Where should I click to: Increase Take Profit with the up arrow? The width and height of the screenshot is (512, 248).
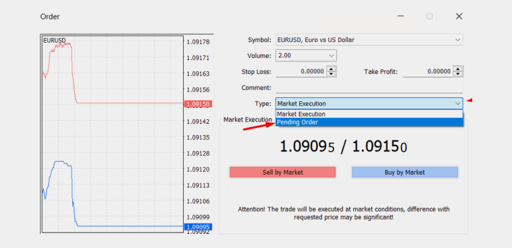click(x=457, y=69)
